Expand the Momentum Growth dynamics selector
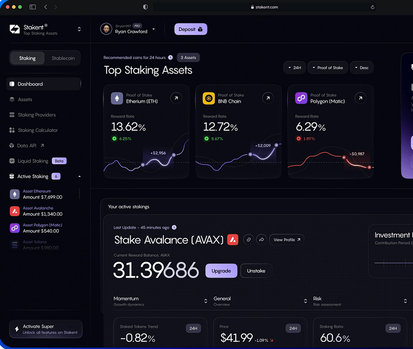The height and width of the screenshot is (349, 413). (206, 301)
